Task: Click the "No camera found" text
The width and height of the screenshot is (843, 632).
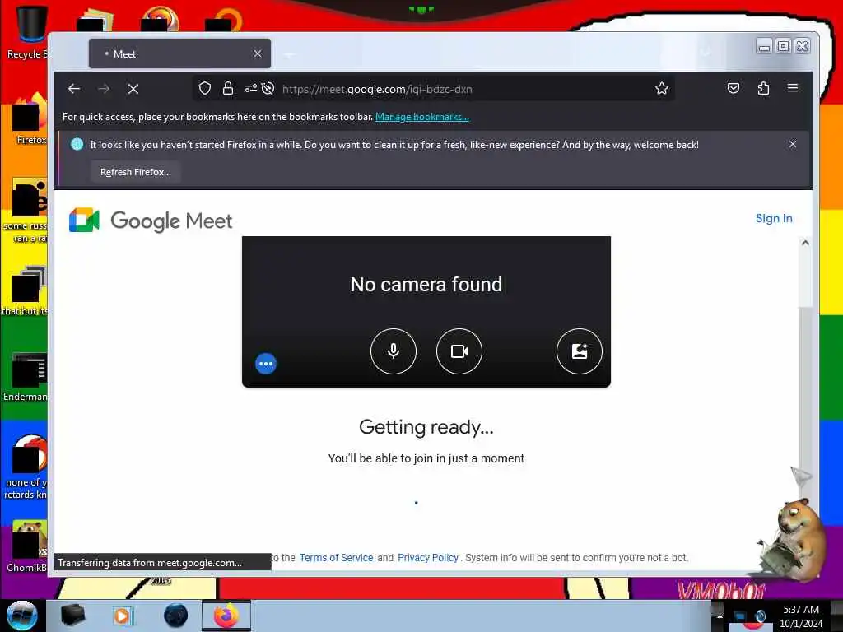Action: pyautogui.click(x=426, y=284)
